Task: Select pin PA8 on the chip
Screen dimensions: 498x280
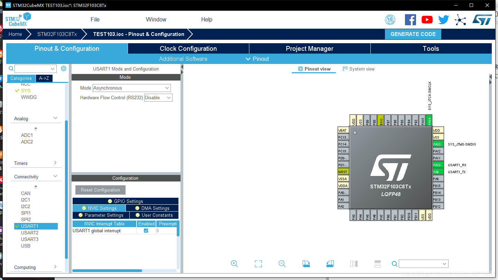Action: point(438,179)
